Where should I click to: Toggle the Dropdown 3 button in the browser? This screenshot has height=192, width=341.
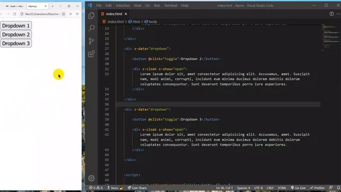(16, 44)
